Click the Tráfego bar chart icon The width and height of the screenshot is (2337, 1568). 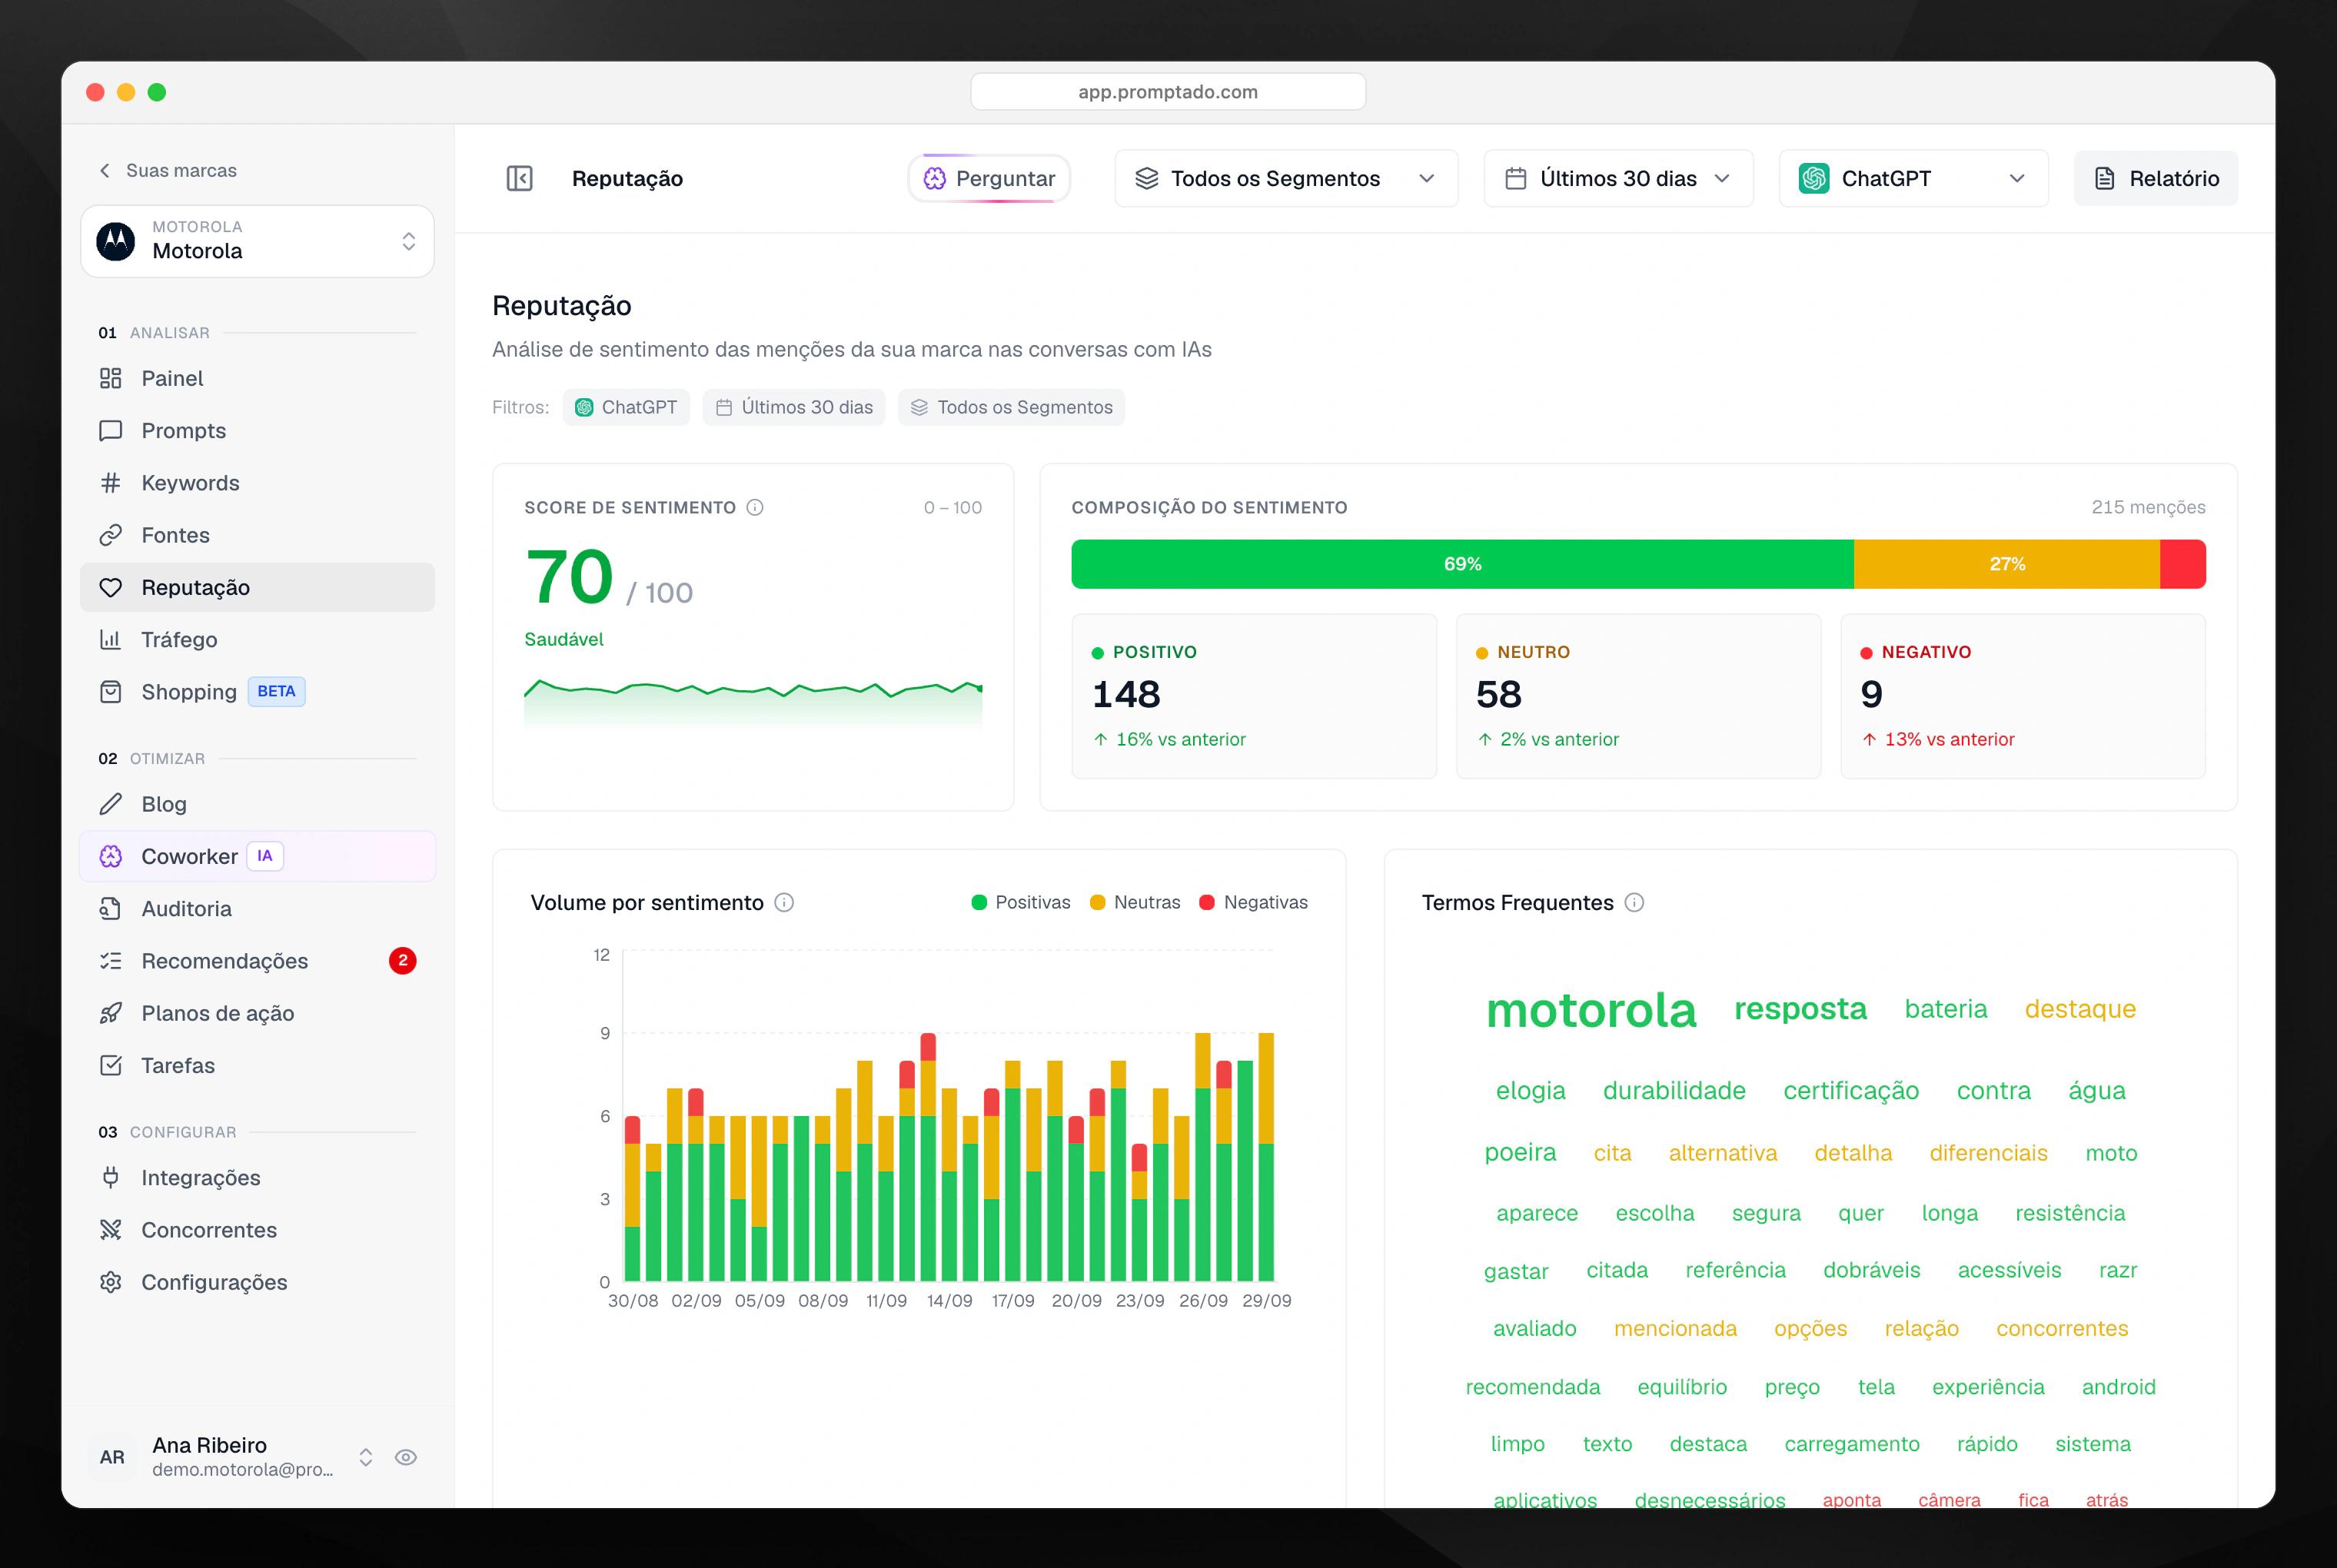pos(111,639)
